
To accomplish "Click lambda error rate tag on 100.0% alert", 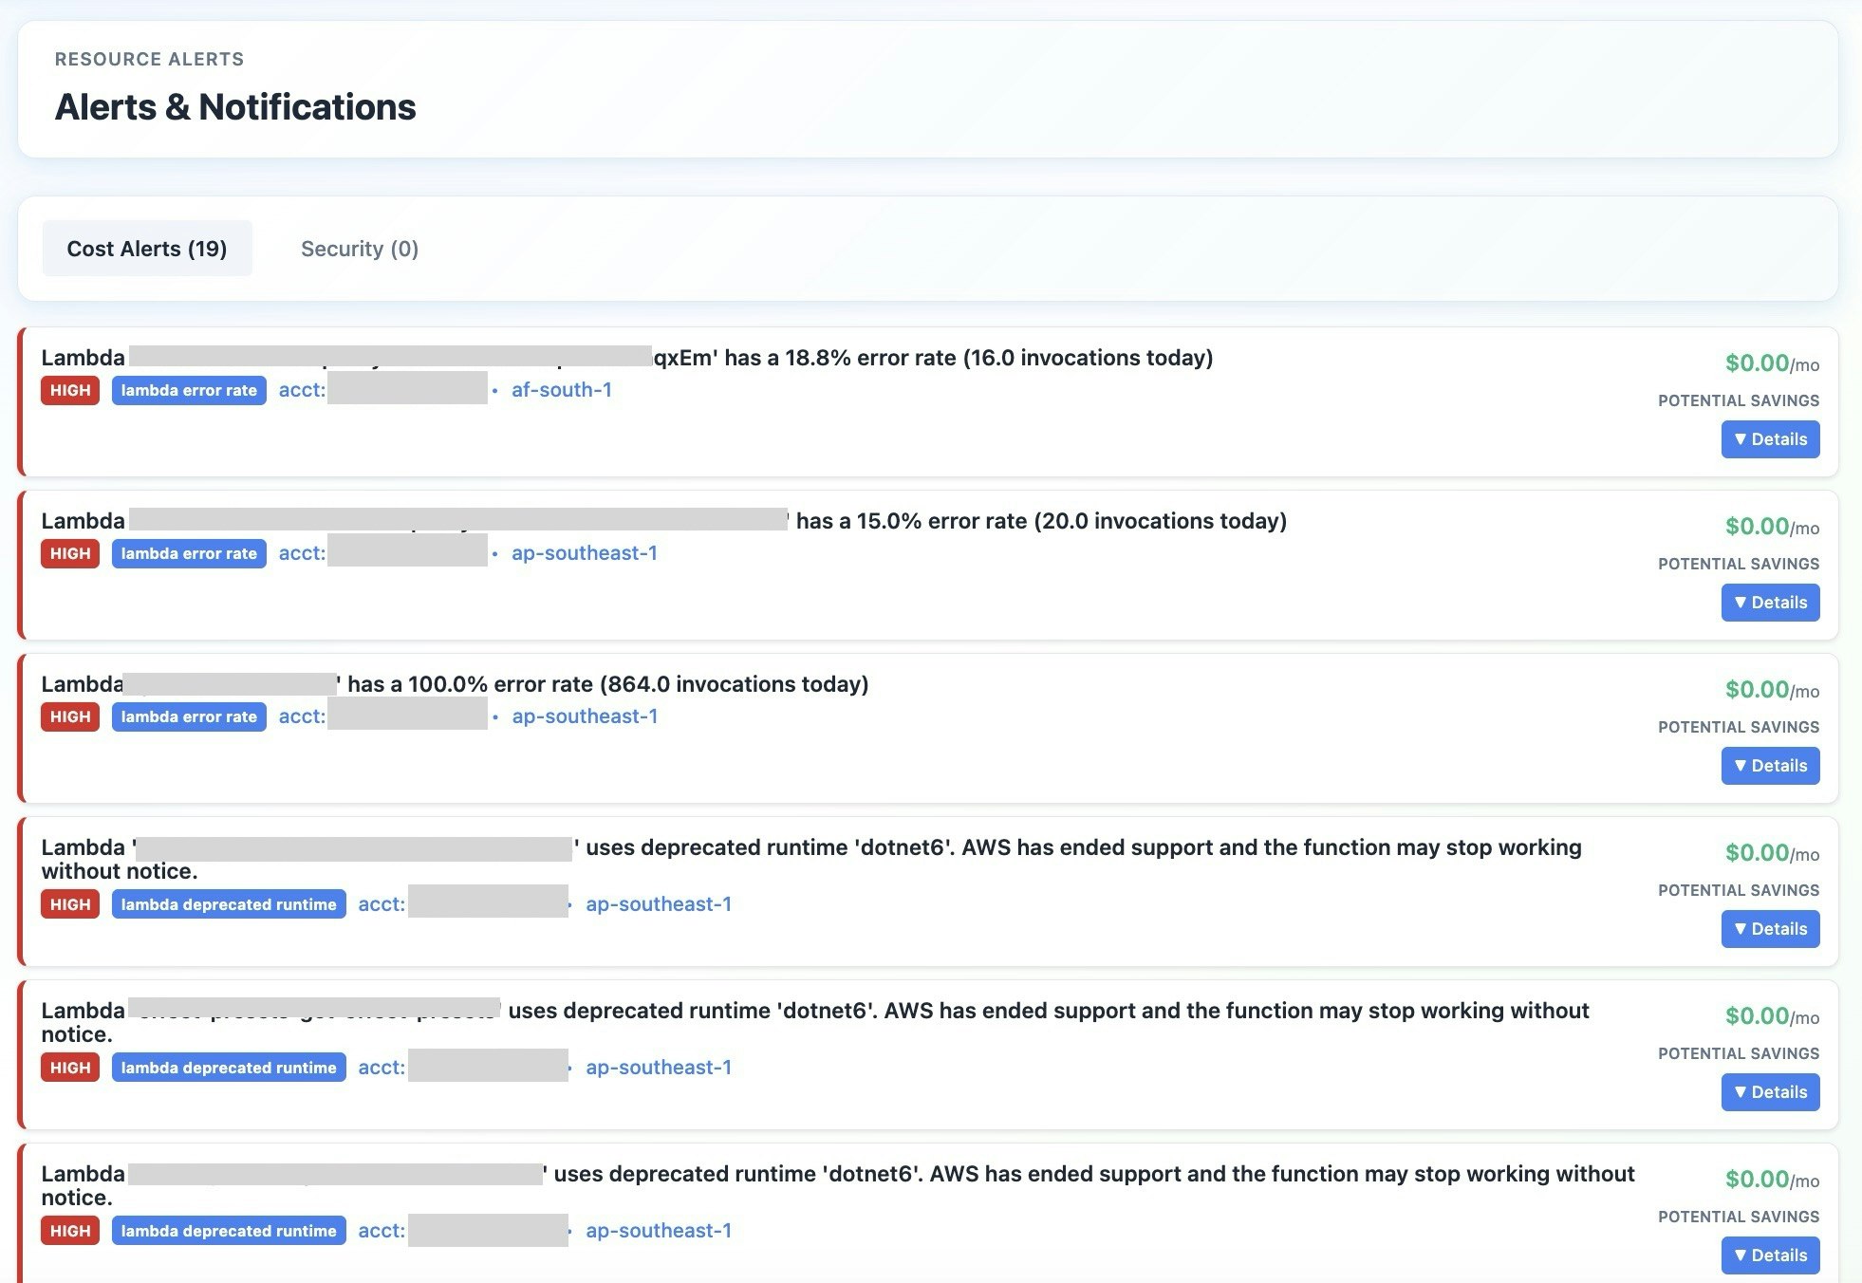I will coord(189,716).
